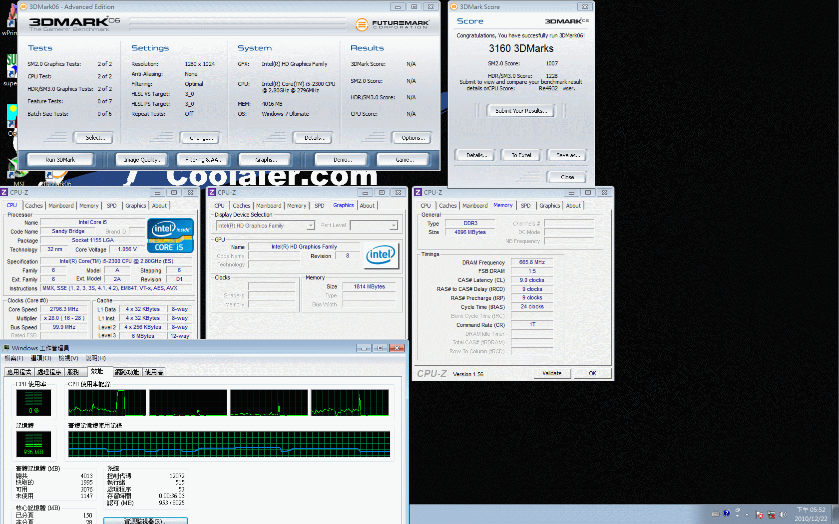Click network tray icon
839x524 pixels.
(x=771, y=515)
